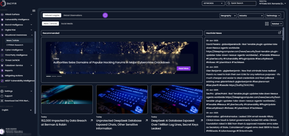
Task: Click the hamburger menu icon in sidebar
Action: coord(34,11)
